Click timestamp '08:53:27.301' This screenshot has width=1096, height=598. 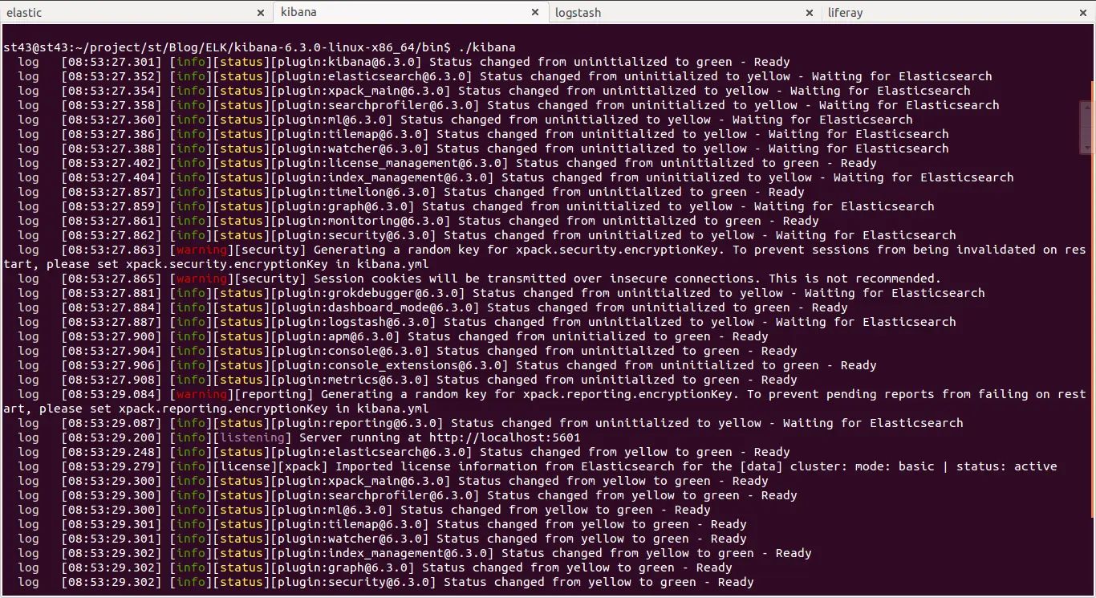point(112,62)
